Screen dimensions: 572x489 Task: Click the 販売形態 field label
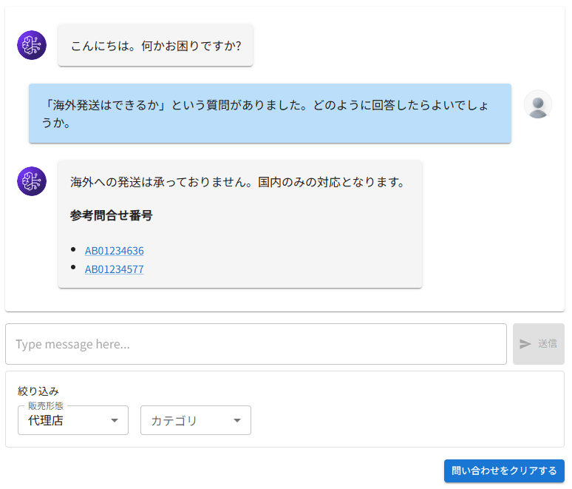click(x=46, y=405)
